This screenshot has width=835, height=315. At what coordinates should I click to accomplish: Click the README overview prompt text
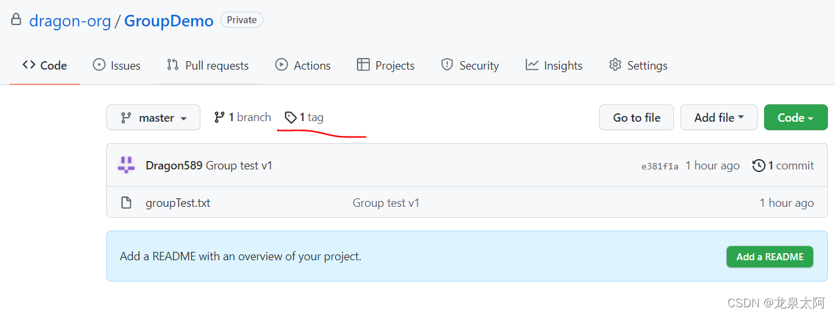(240, 256)
